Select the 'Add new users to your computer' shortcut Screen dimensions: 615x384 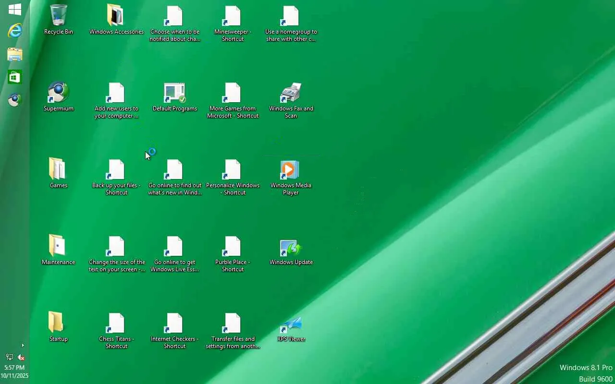click(116, 100)
